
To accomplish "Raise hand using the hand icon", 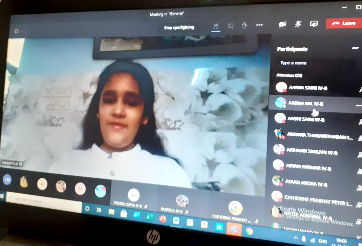I will click(245, 25).
